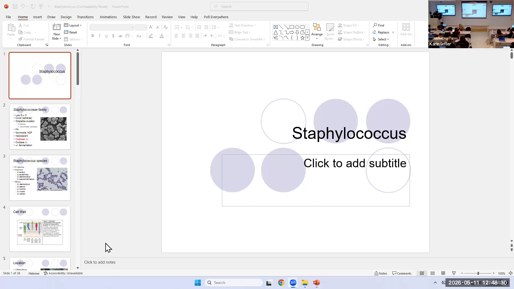Click the Decrease Font Size icon
Screen dimensions: 514x289
(158, 27)
